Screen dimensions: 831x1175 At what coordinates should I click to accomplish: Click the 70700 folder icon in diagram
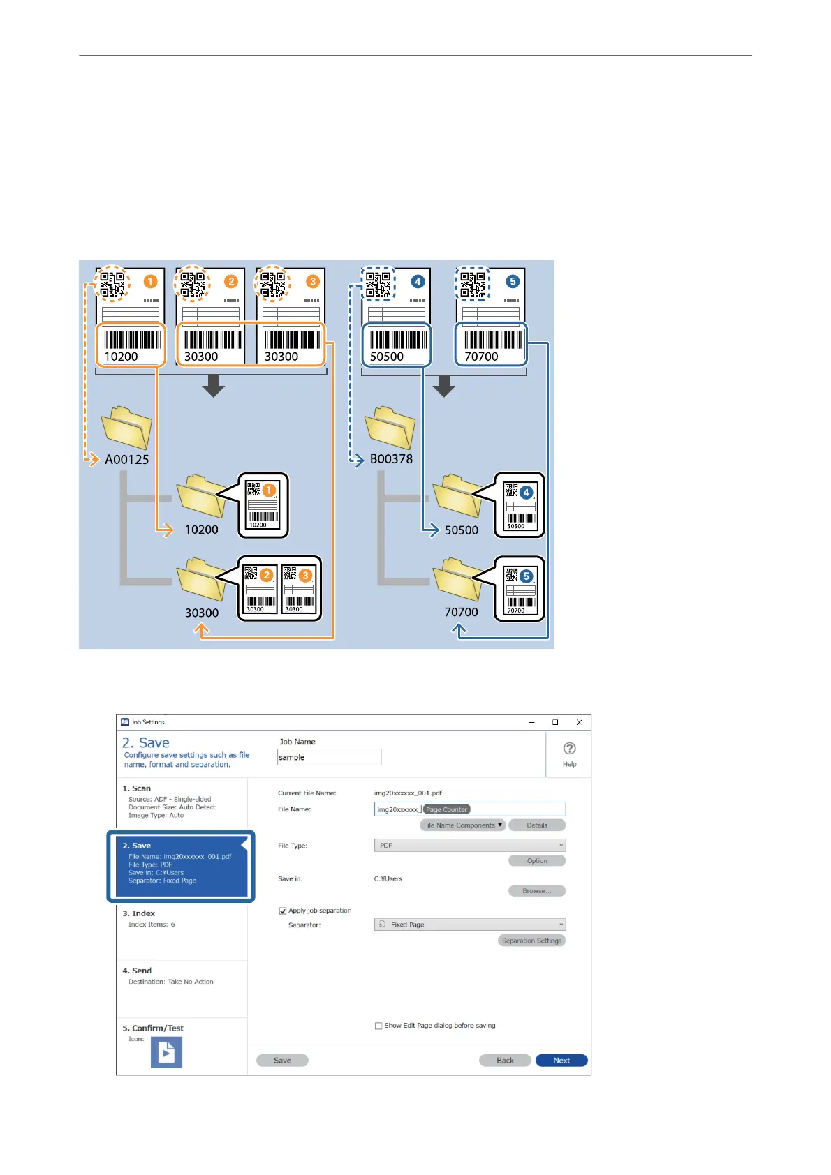[458, 578]
